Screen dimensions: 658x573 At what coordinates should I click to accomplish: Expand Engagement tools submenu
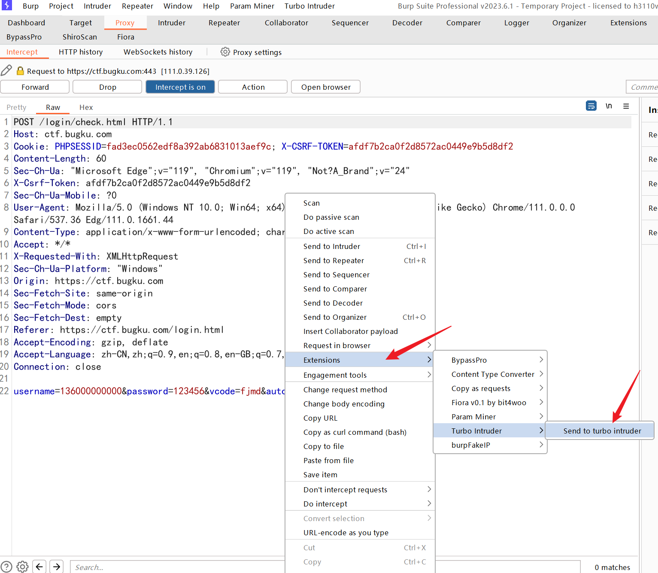click(x=360, y=375)
